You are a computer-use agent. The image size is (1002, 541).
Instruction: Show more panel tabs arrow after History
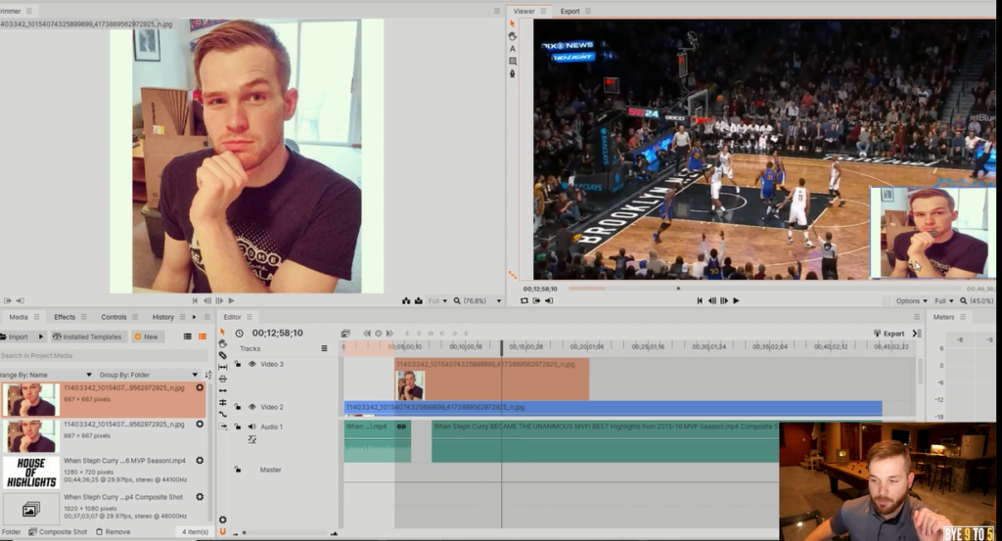195,317
